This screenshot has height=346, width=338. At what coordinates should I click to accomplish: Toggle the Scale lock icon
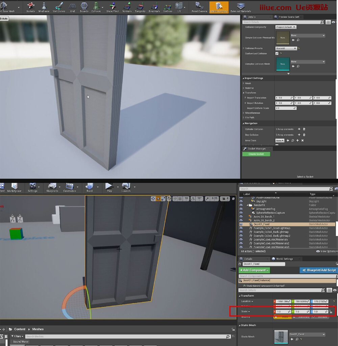(x=331, y=312)
